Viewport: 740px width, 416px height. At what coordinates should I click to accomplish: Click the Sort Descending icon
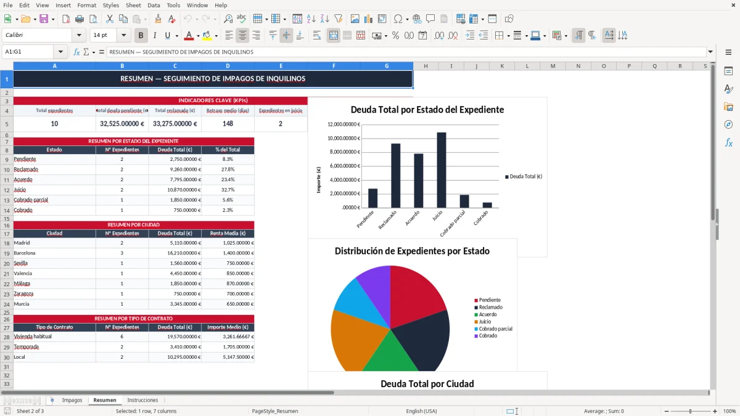(x=324, y=19)
